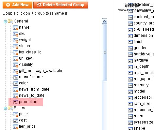Select the General folder icon
This screenshot has width=154, height=130.
click(x=10, y=21)
